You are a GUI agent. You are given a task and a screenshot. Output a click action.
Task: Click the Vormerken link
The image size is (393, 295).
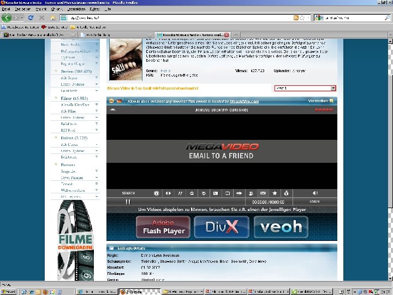click(318, 101)
